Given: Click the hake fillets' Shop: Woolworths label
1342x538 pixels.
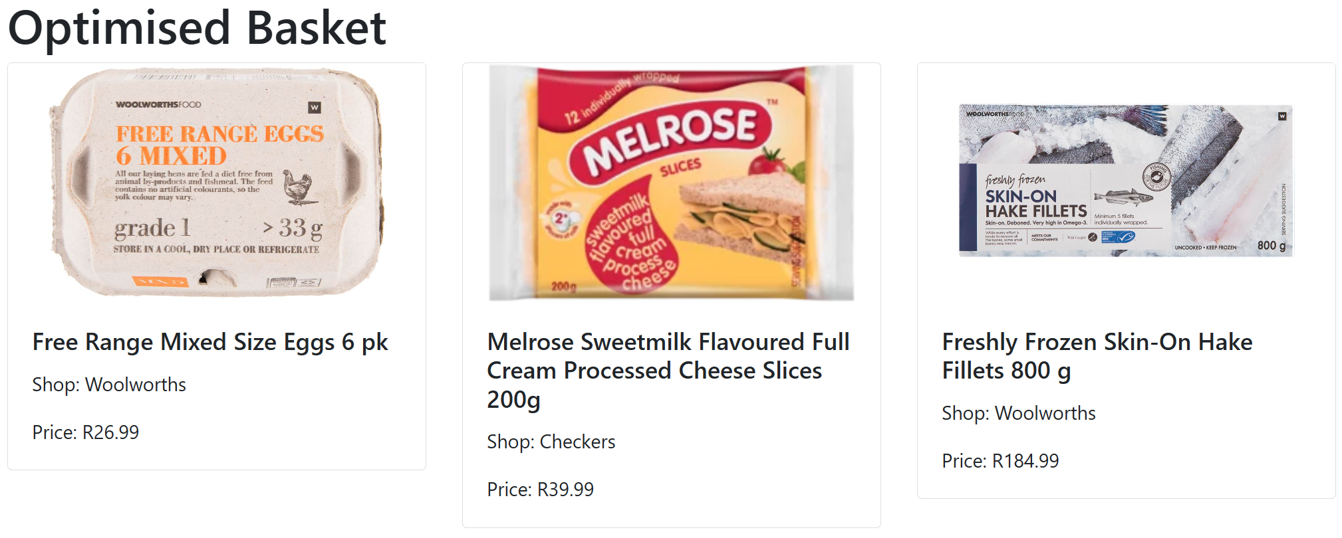Looking at the screenshot, I should click(1019, 413).
